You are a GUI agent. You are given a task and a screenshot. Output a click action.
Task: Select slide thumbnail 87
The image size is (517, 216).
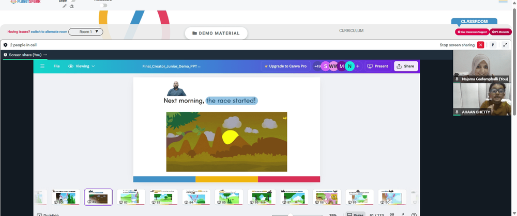294,197
